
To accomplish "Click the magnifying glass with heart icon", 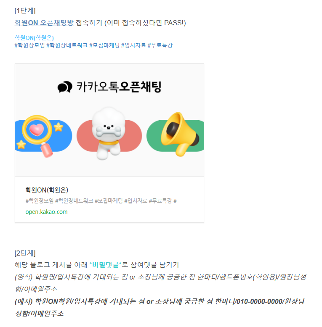I will pyautogui.click(x=37, y=135).
